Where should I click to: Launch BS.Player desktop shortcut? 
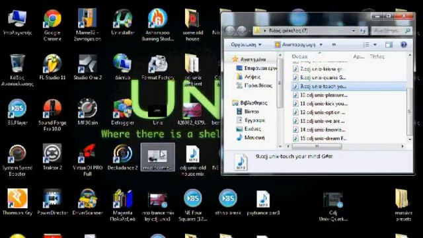pyautogui.click(x=17, y=112)
